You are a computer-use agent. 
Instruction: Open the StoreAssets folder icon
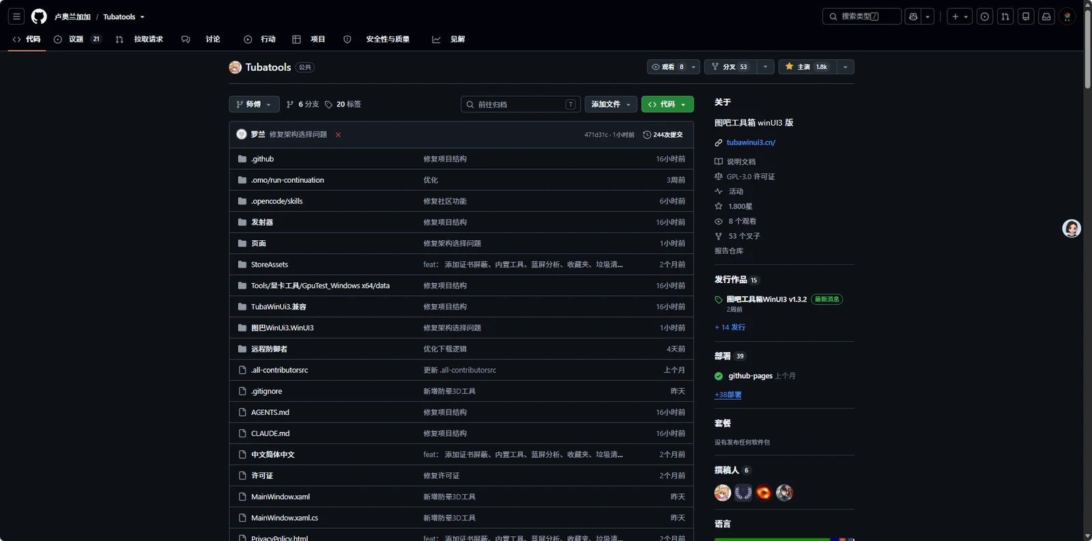tap(242, 265)
